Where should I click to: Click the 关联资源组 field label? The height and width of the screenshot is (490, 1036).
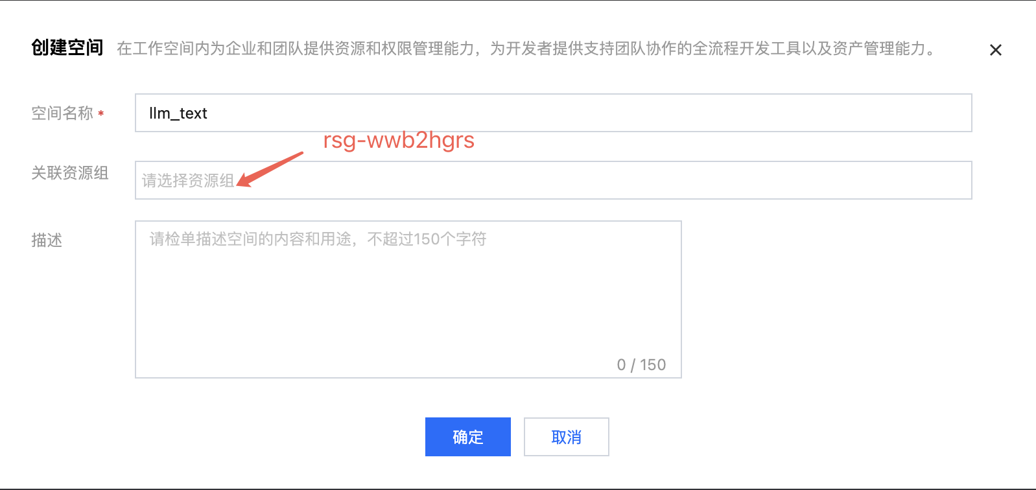[70, 173]
